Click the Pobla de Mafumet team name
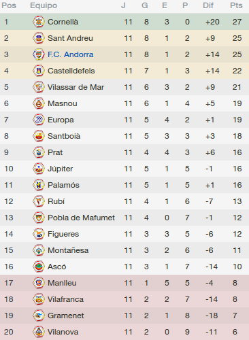Screen dimensions: 249x340 81,218
